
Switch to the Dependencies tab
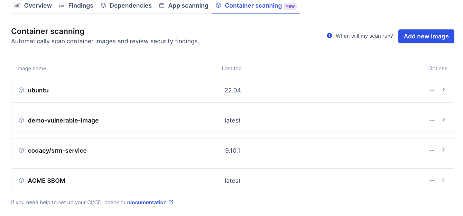[x=130, y=5]
